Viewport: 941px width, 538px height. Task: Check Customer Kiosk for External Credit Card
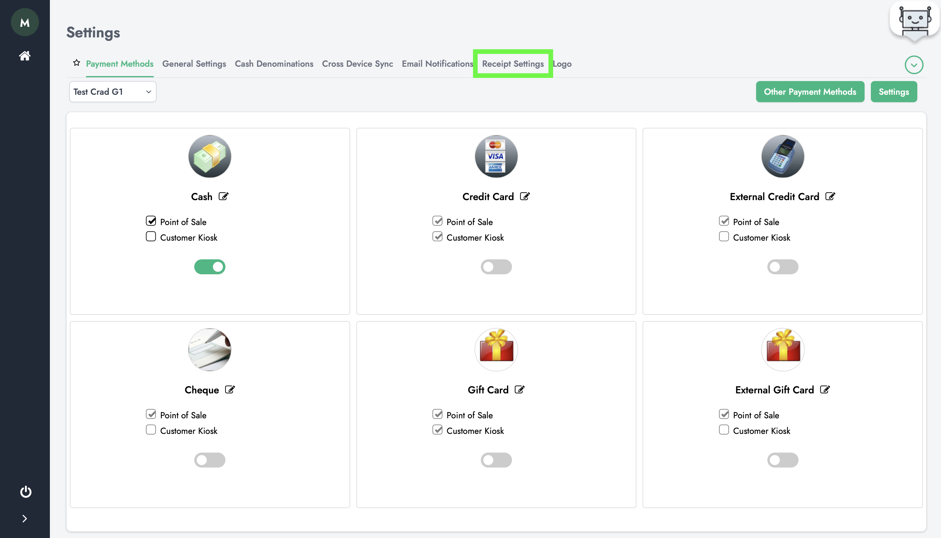click(x=724, y=237)
